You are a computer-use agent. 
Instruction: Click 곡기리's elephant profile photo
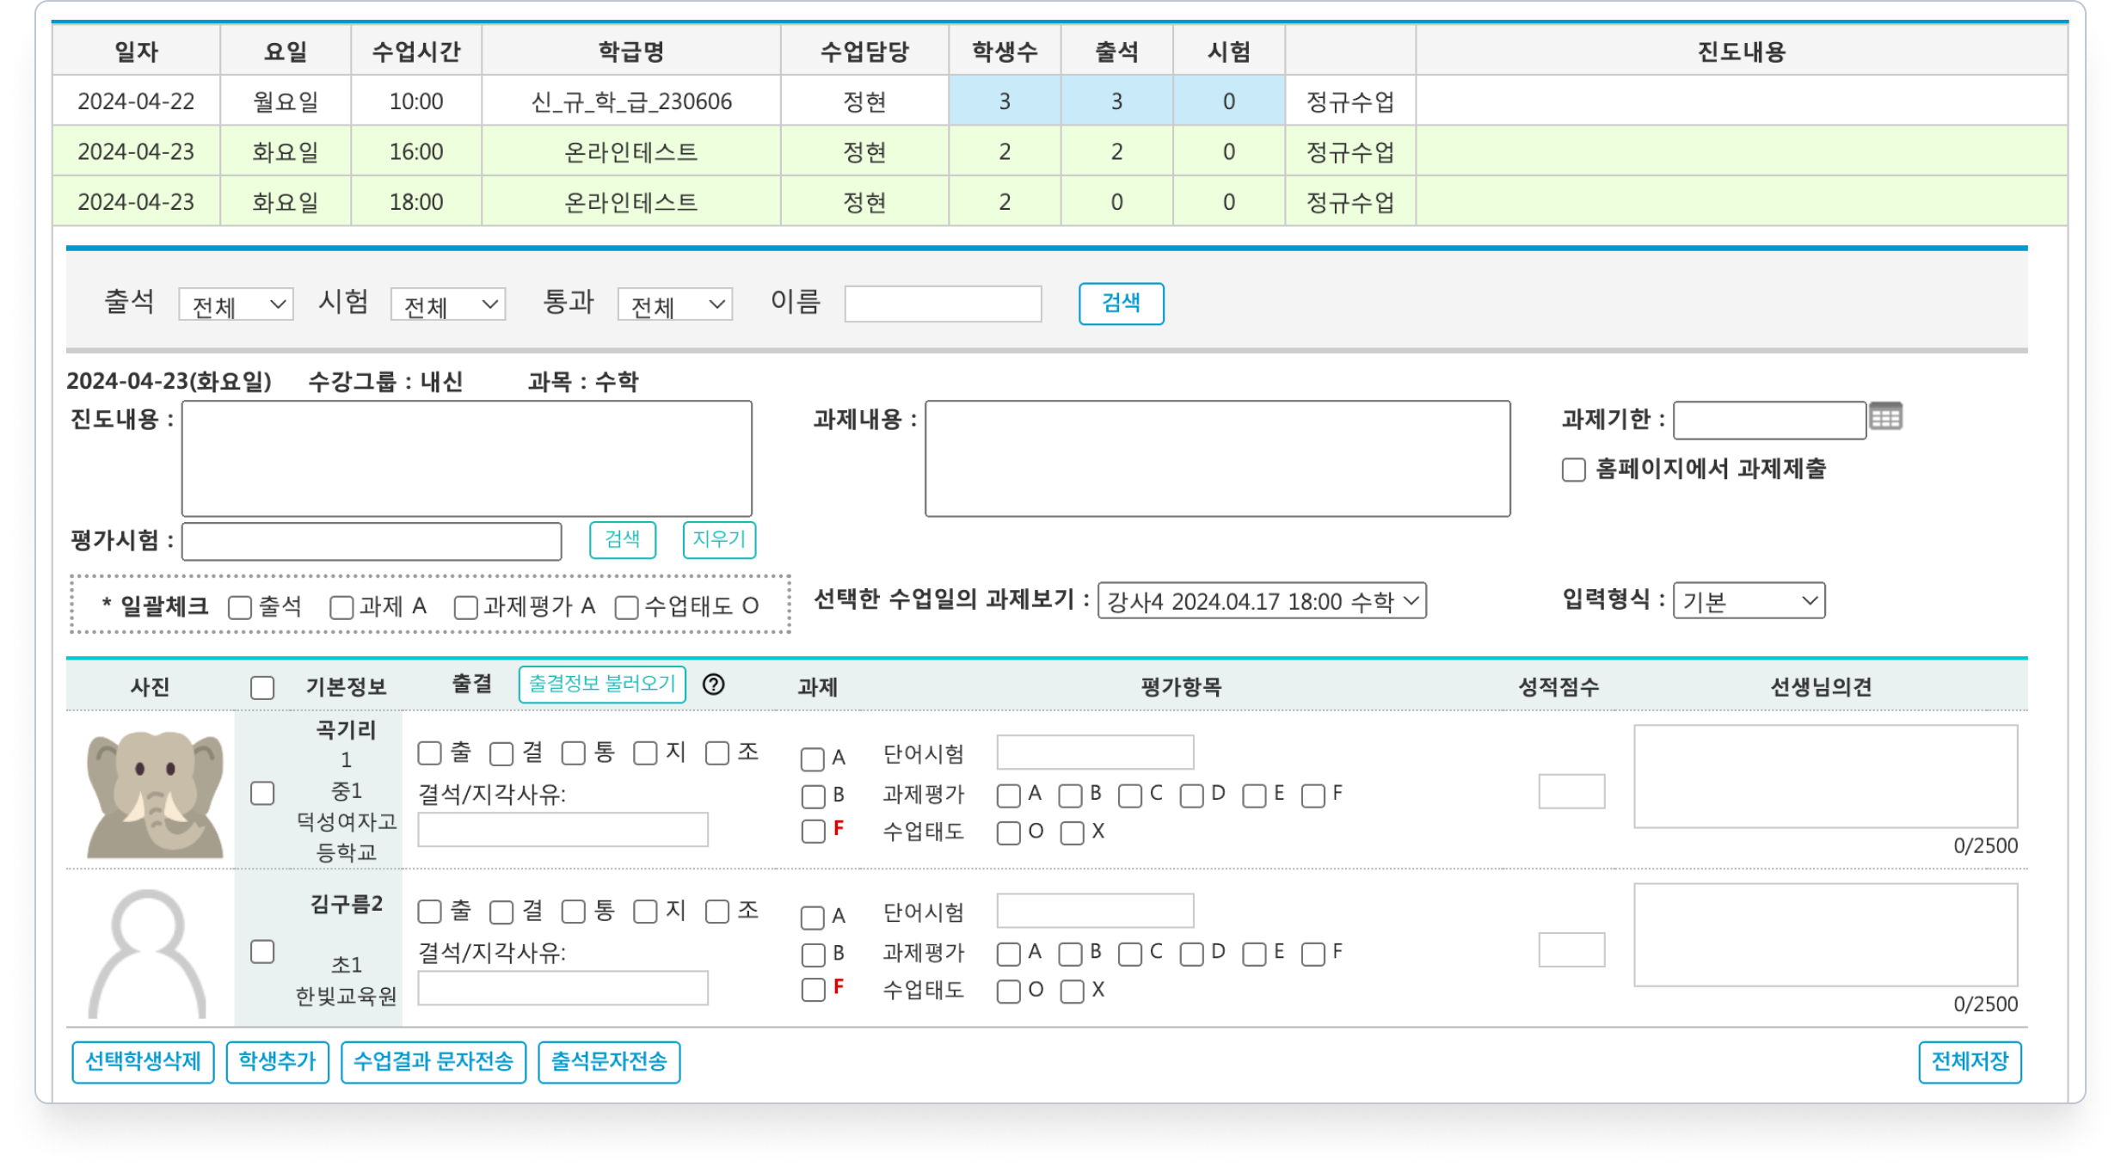click(x=155, y=793)
